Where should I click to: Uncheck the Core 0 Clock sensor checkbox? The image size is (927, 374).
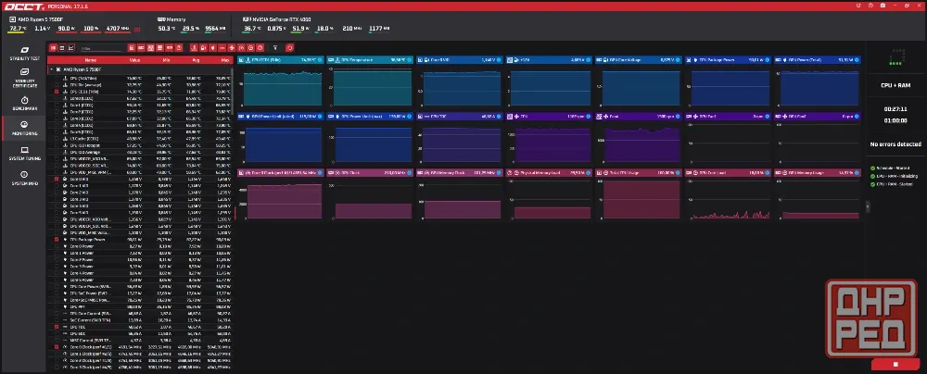point(57,347)
